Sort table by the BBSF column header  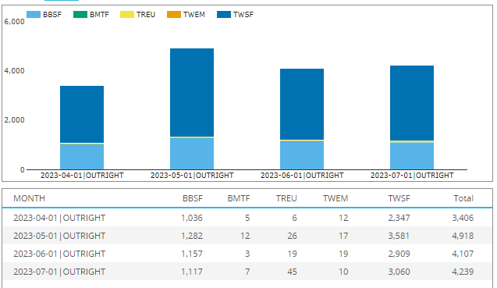(x=193, y=198)
